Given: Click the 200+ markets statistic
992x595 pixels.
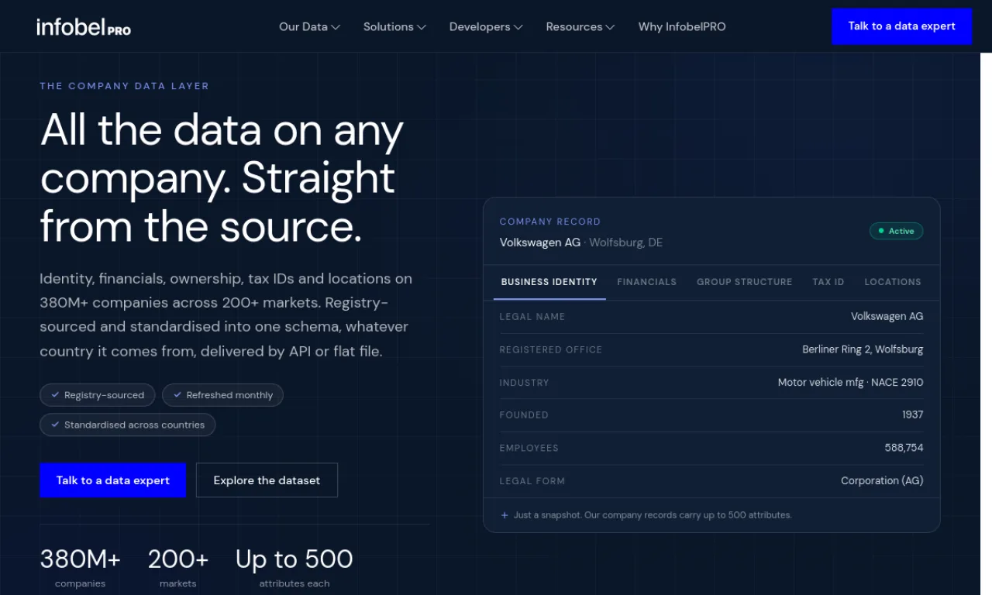Looking at the screenshot, I should point(177,567).
